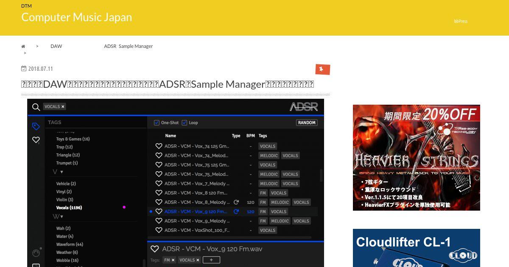Sort the list by Name column

[171, 136]
